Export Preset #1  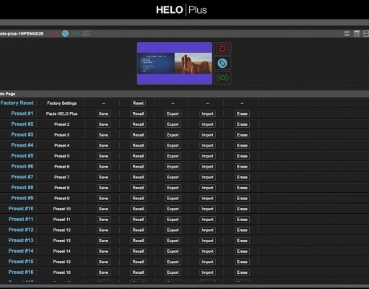[x=173, y=114]
